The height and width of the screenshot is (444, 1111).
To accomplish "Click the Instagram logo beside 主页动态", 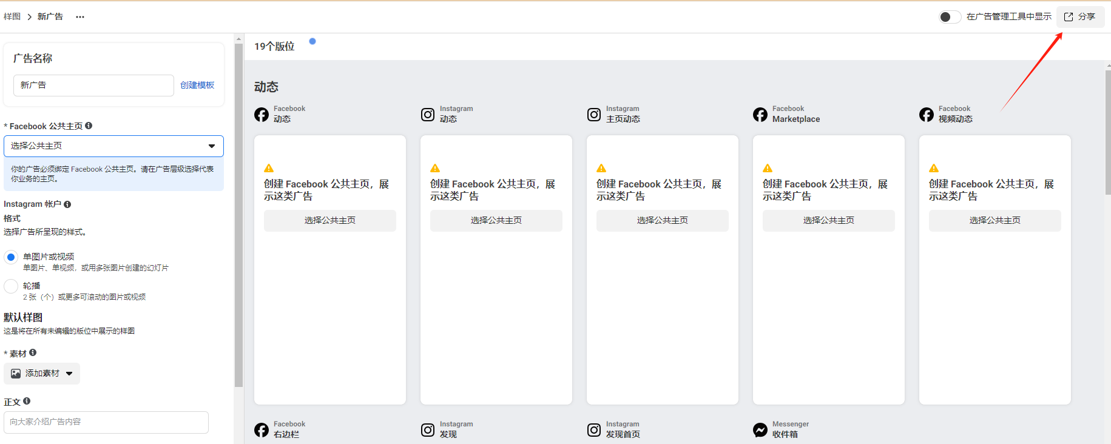I will point(594,115).
